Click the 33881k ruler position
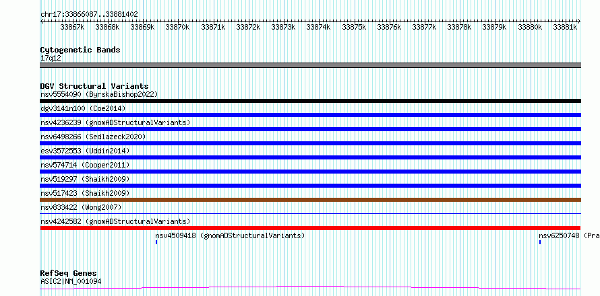The width and height of the screenshot is (600, 296). (x=565, y=27)
